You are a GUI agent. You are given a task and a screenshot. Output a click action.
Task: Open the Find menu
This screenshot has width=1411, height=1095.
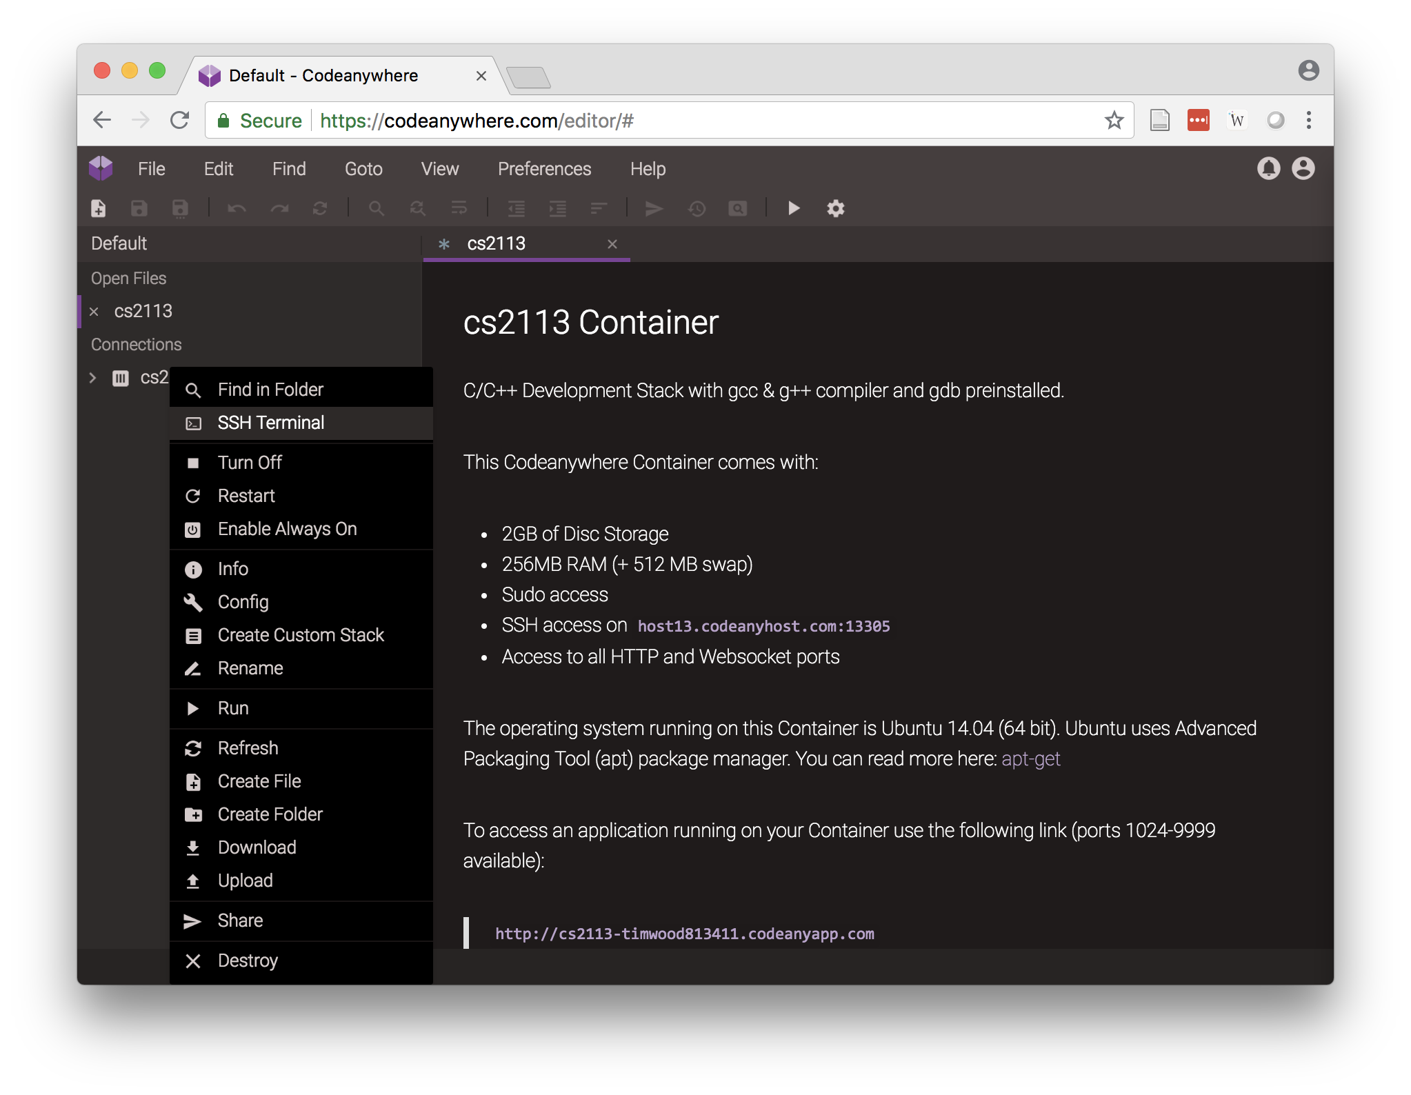pyautogui.click(x=289, y=169)
